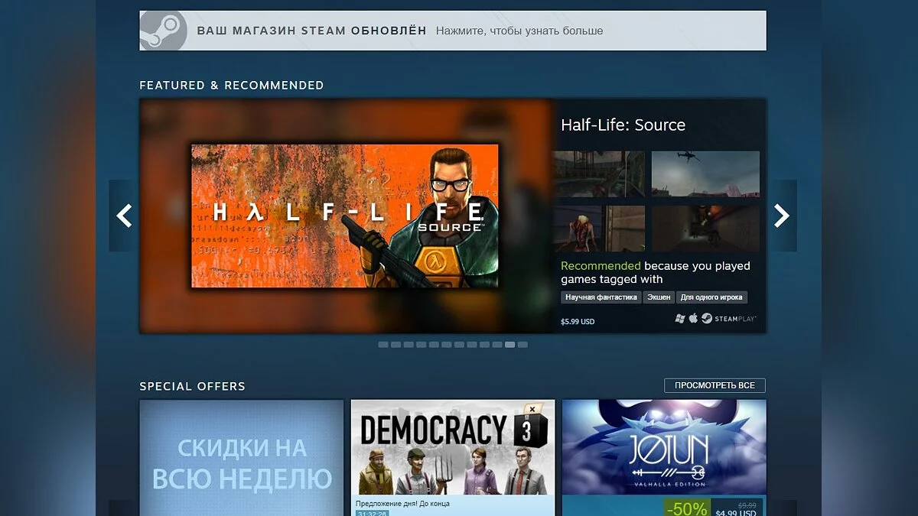Jump to the first carousel page dot
The image size is (918, 516).
[383, 345]
